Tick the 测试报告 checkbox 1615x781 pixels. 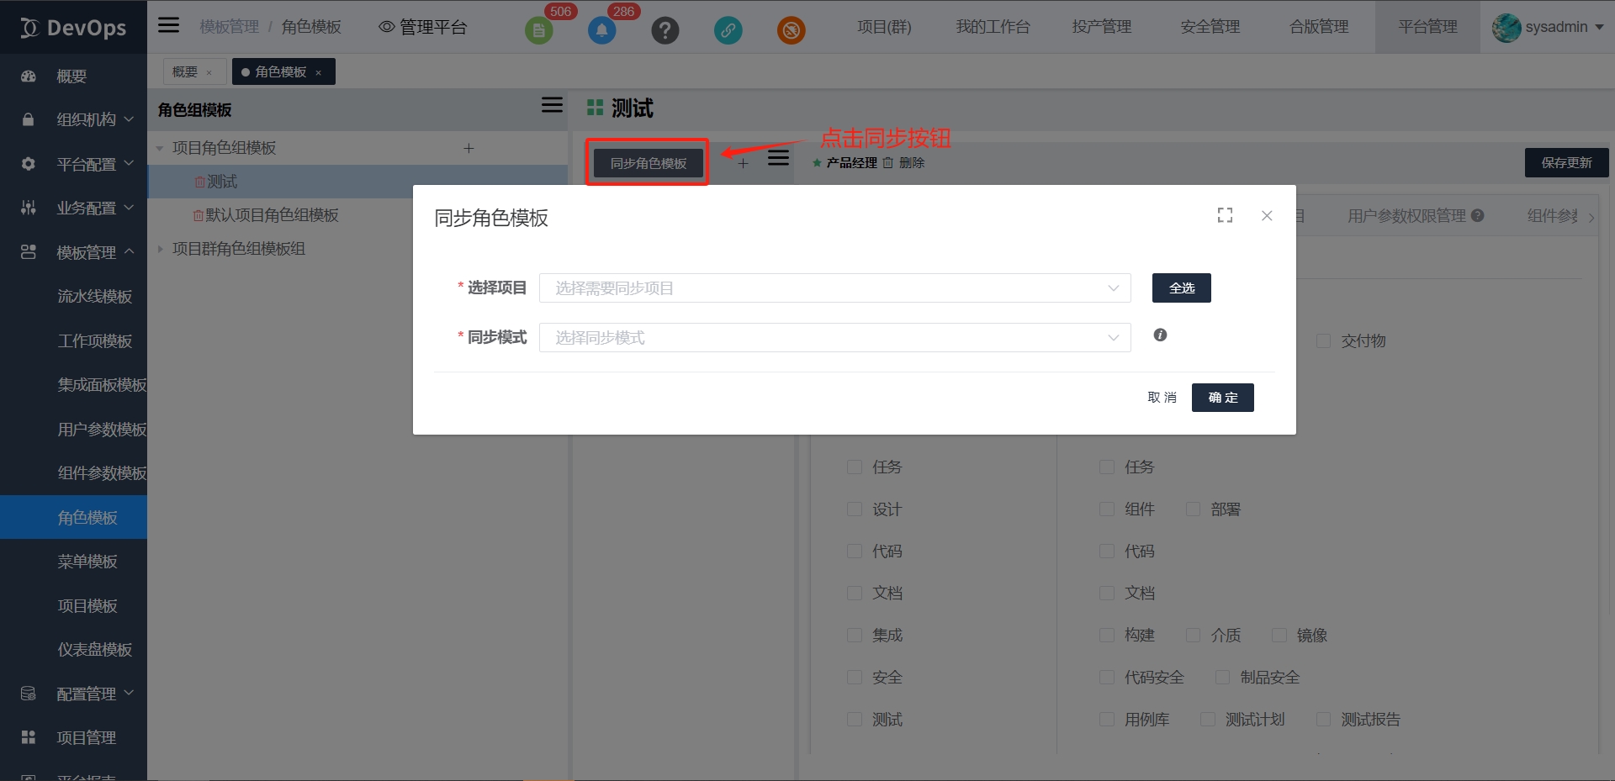coord(1323,720)
